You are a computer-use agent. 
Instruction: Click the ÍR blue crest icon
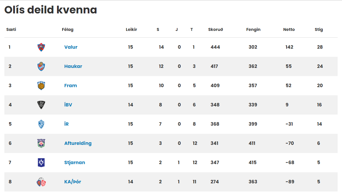[x=41, y=124]
